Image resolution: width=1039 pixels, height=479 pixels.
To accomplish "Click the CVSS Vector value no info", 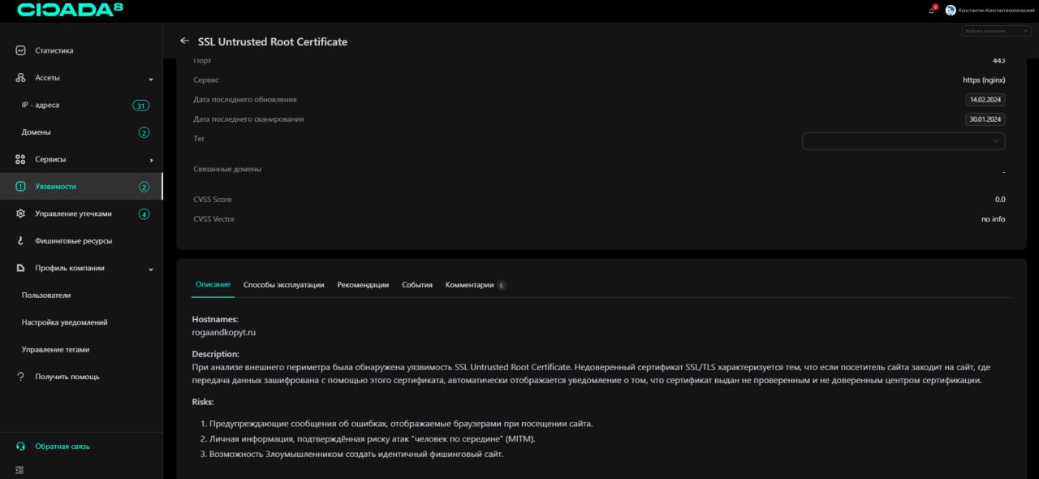I will pos(994,219).
